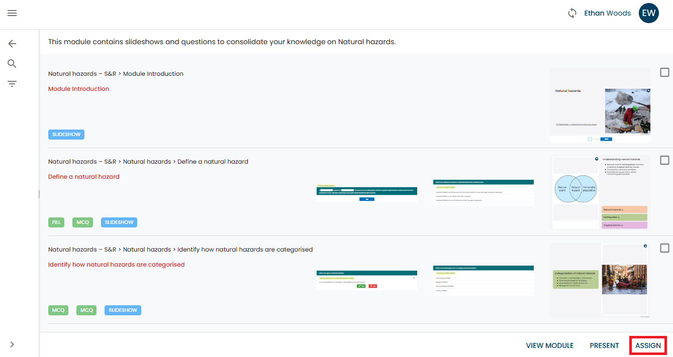Open the filter list icon

(x=12, y=83)
